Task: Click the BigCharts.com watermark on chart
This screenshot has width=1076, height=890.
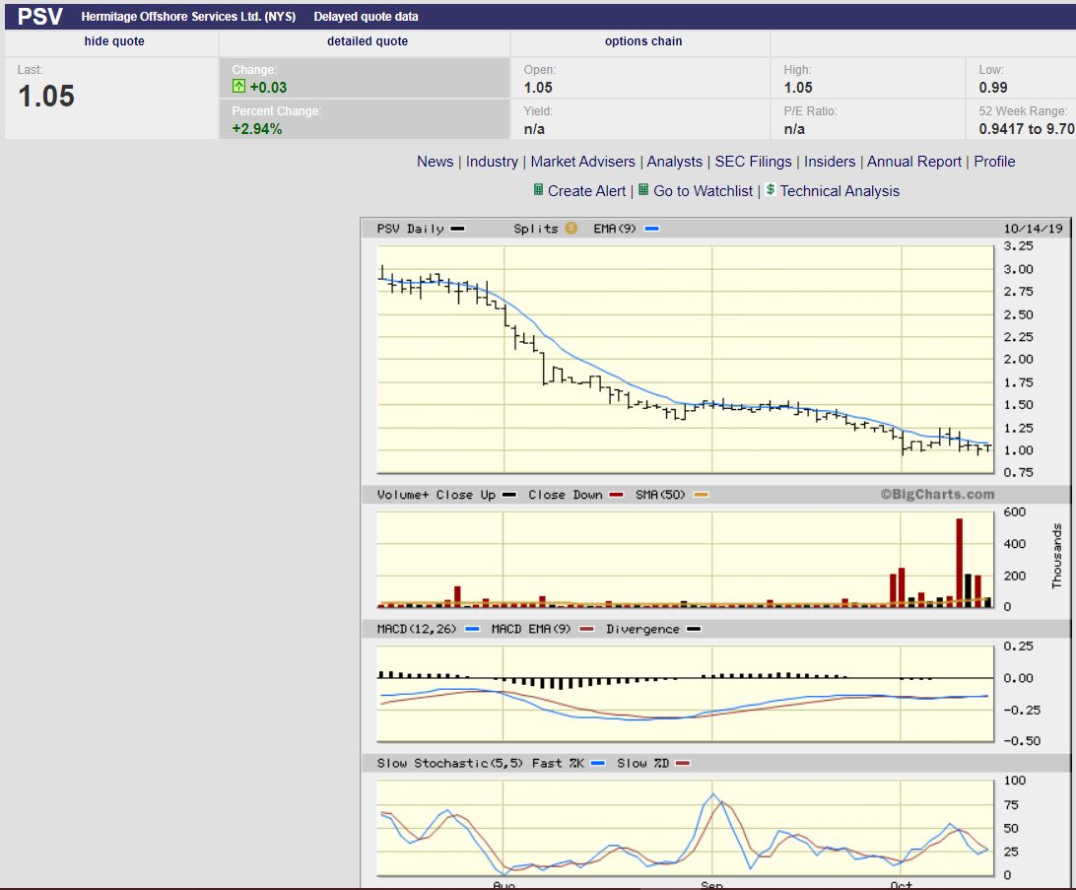Action: [937, 495]
